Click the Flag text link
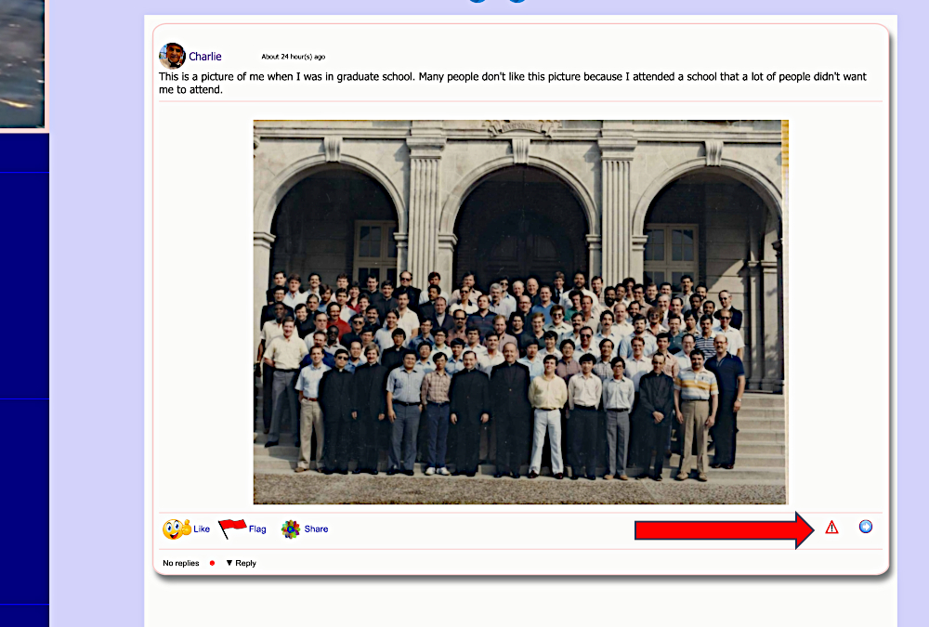The width and height of the screenshot is (929, 627). (x=257, y=529)
